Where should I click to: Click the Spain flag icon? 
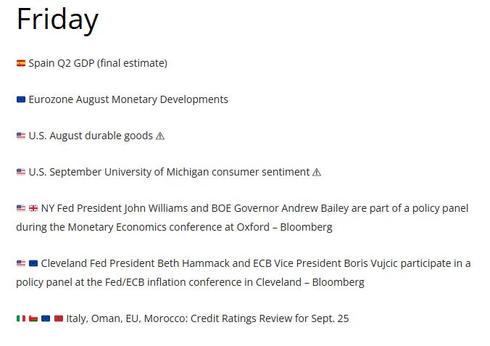click(x=21, y=63)
